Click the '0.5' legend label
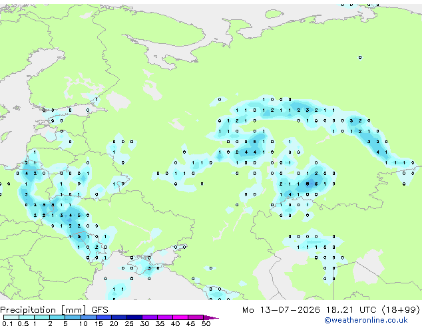 point(23,323)
